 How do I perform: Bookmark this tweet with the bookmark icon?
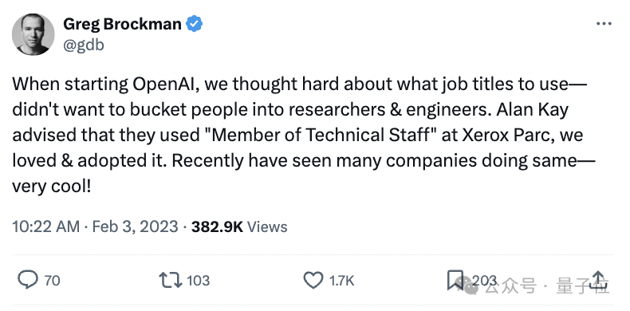pyautogui.click(x=455, y=280)
